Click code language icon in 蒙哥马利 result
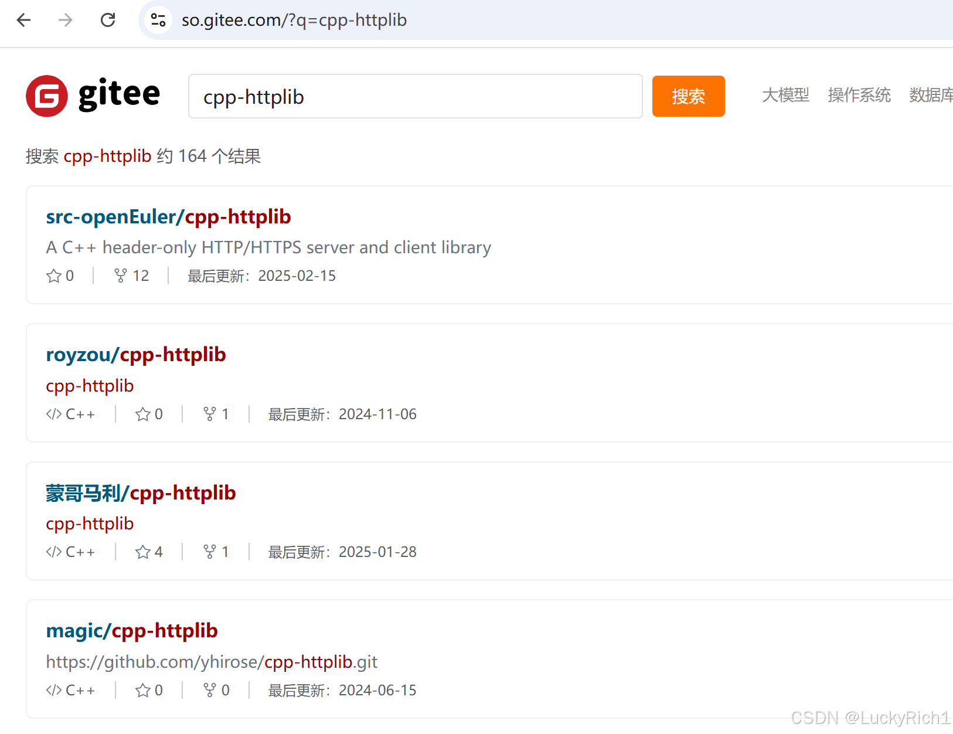This screenshot has height=734, width=953. pos(54,552)
